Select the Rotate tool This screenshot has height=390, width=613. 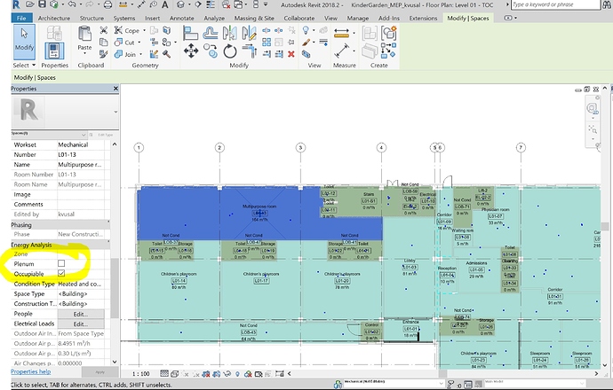pos(230,51)
